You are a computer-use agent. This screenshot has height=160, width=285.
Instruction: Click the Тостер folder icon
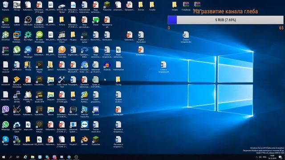[118, 81]
